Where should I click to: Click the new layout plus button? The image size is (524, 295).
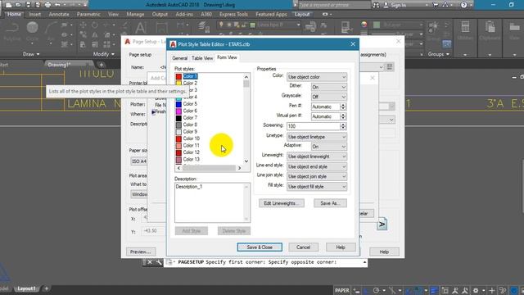click(x=47, y=288)
